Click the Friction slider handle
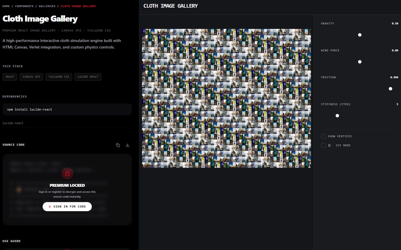This screenshot has width=401, height=250. 390,89
